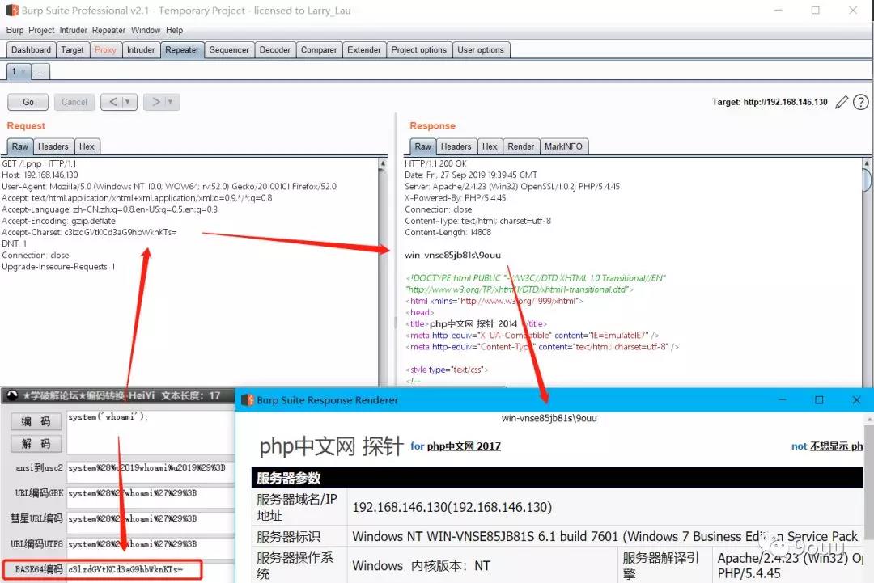Click the X-Powered-By: PHP/5.4.45 response header
Viewport: 874px width, 583px height.
point(456,197)
